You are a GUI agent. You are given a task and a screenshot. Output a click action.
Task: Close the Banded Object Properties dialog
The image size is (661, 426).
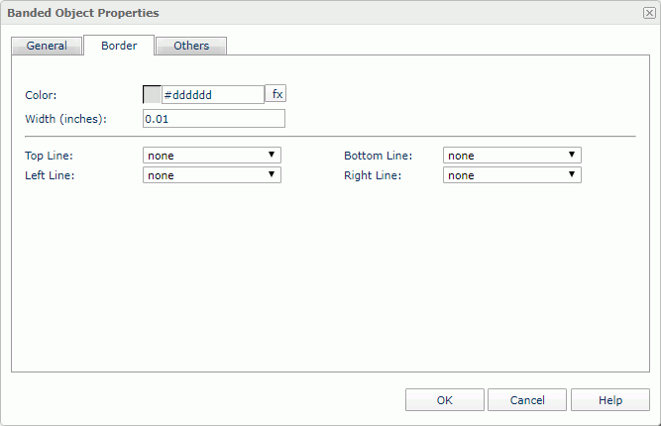pyautogui.click(x=648, y=13)
